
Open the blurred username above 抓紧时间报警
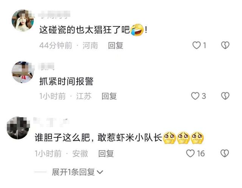click(x=47, y=66)
